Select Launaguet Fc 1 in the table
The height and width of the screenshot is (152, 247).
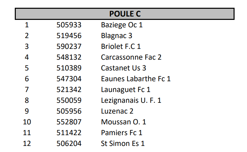(x=125, y=90)
